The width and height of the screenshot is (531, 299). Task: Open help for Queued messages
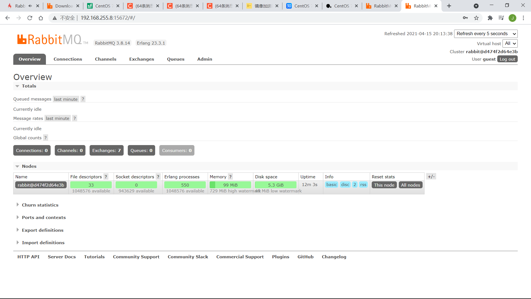pyautogui.click(x=83, y=99)
